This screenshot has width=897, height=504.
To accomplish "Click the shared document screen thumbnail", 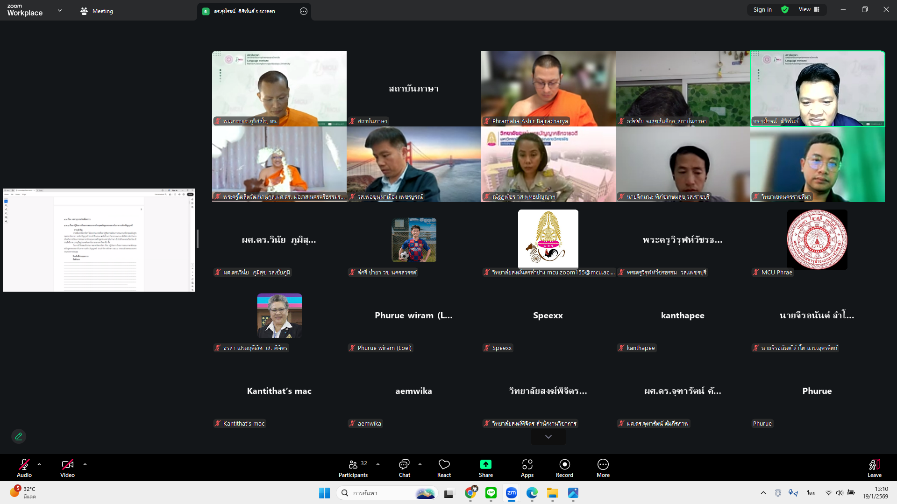I will coord(99,240).
